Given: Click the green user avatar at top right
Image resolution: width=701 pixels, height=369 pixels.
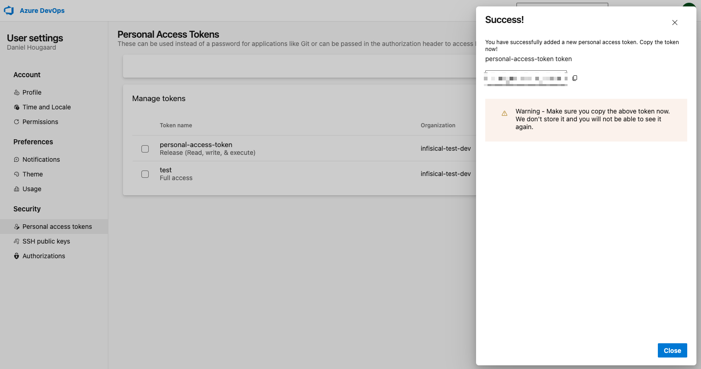Looking at the screenshot, I should [689, 5].
